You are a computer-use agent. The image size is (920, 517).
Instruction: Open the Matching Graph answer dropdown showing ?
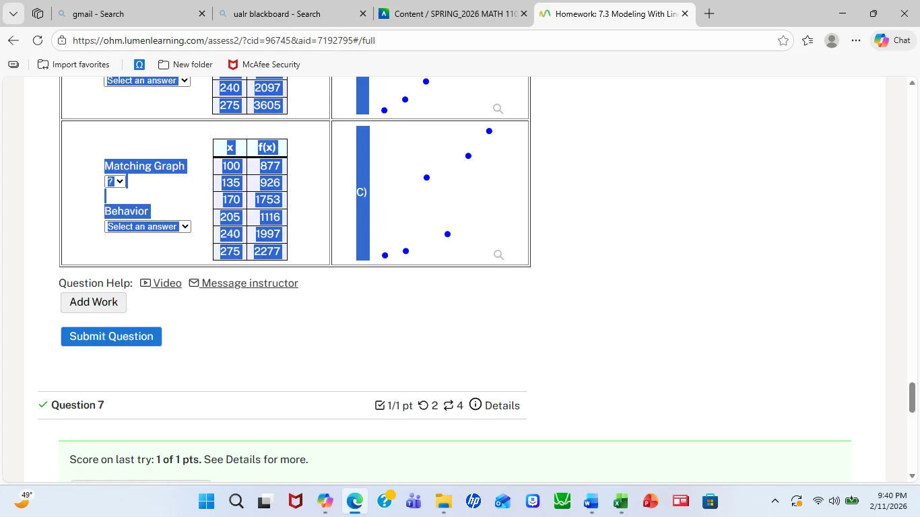(x=114, y=180)
